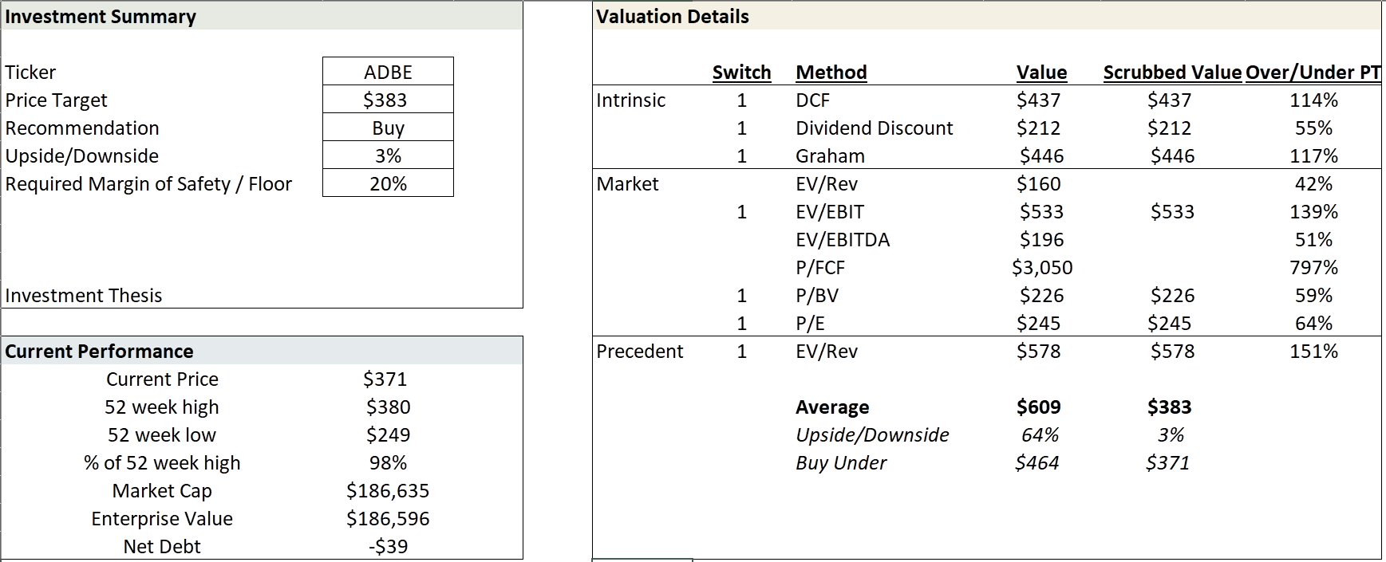Select the Ticker cell containing ADBE
Image resolution: width=1386 pixels, height=562 pixels.
pyautogui.click(x=388, y=72)
